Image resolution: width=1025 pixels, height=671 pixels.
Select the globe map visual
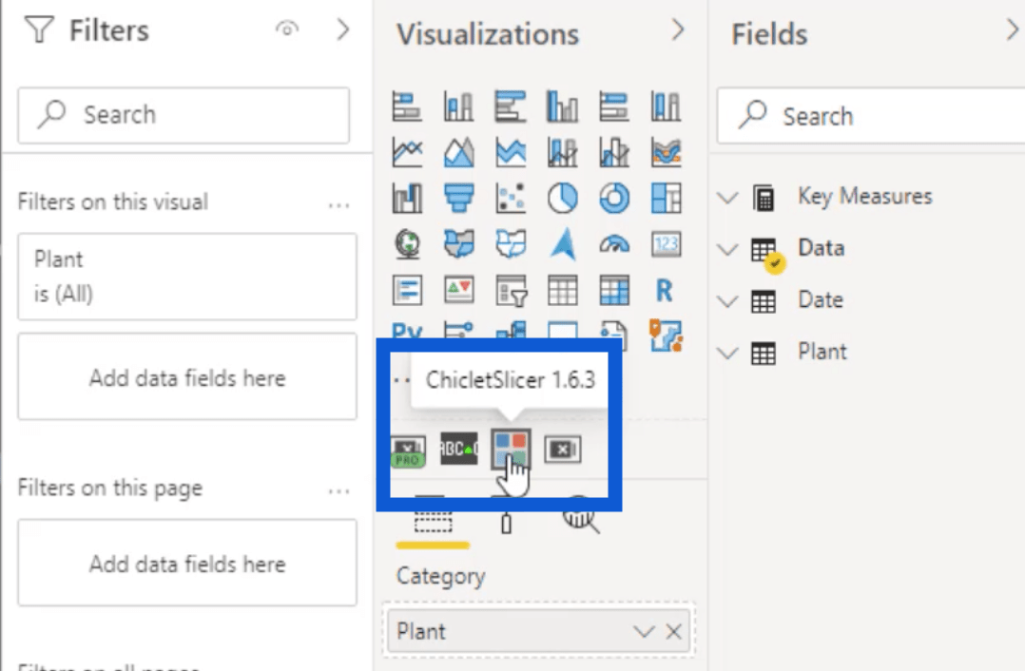407,244
